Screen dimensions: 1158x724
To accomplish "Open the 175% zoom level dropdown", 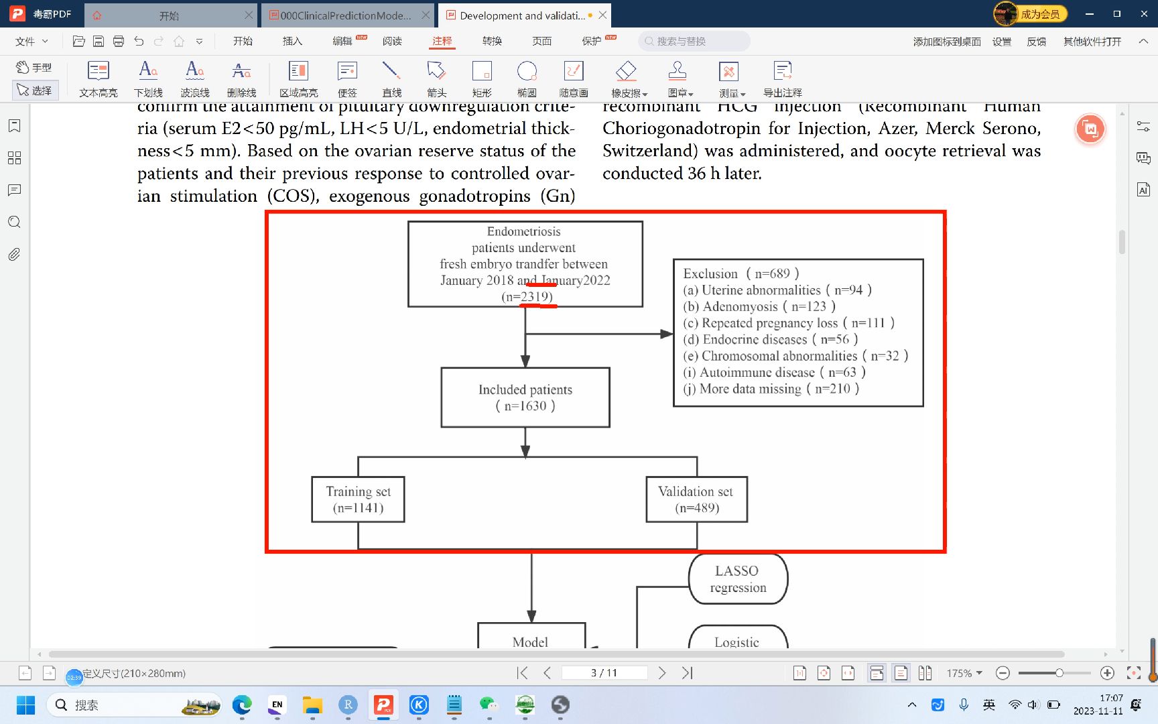I will tap(964, 673).
